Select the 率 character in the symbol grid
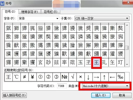This screenshot has height=100, width=133. 64,62
